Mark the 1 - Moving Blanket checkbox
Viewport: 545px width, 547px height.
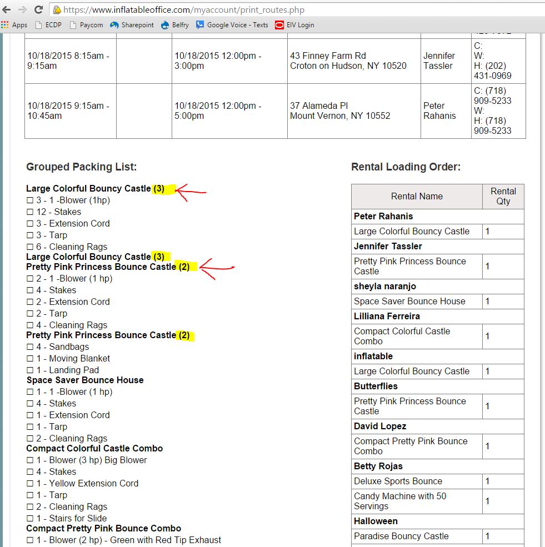coord(30,359)
